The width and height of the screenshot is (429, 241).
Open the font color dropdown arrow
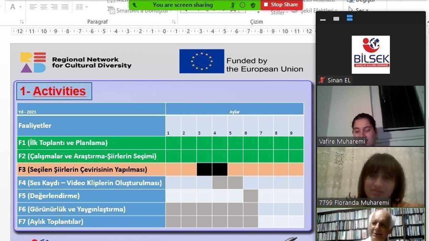pyautogui.click(x=20, y=7)
